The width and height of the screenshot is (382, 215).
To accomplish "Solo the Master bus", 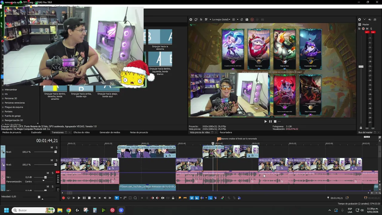I will coord(371,29).
